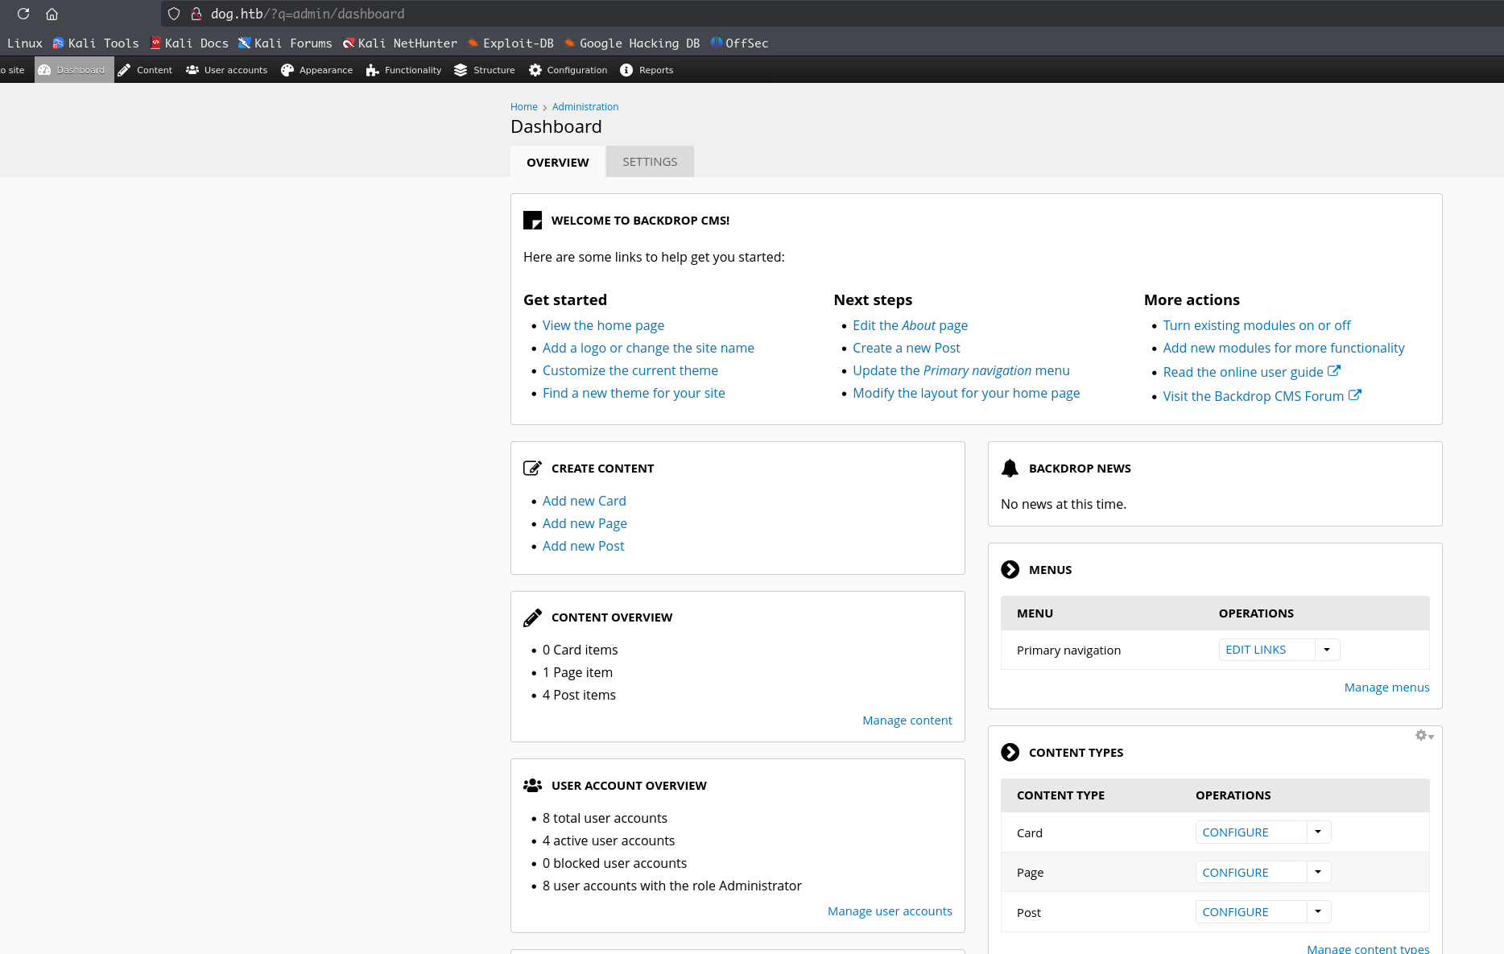
Task: Click the Content Overview pencil icon
Action: coord(532,617)
